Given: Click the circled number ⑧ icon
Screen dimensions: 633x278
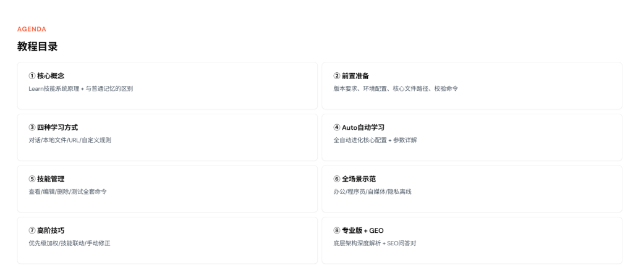Looking at the screenshot, I should click(x=337, y=231).
